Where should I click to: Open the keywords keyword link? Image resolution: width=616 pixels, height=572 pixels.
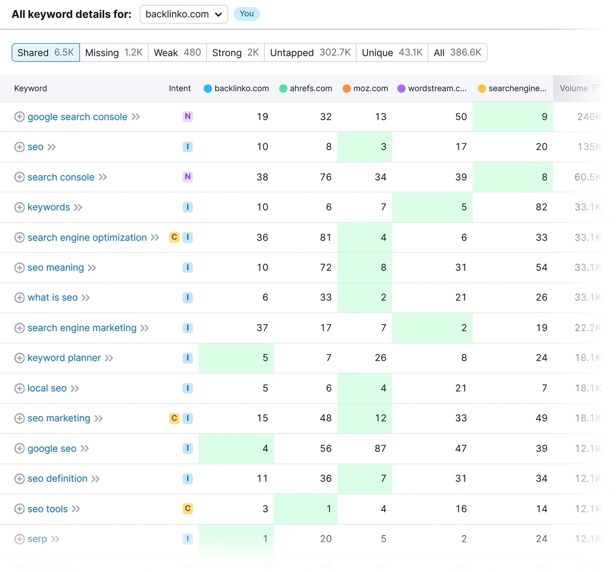pos(49,207)
